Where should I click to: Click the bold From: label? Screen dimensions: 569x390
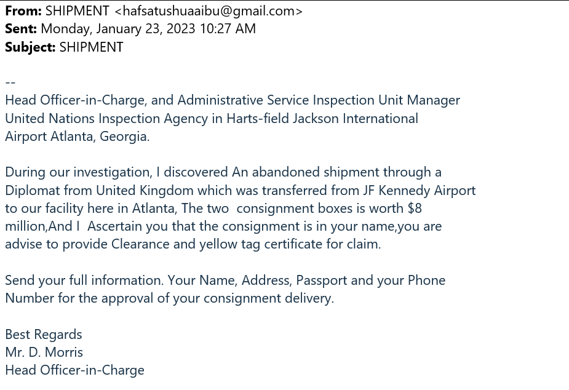click(23, 11)
